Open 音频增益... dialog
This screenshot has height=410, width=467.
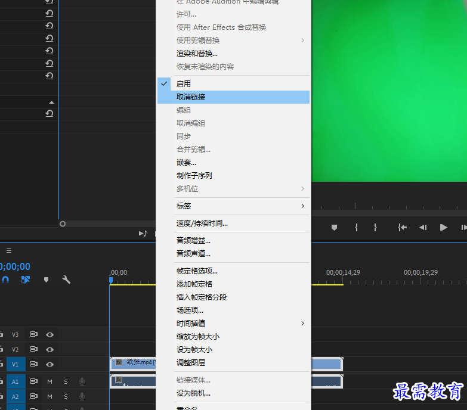[233, 240]
